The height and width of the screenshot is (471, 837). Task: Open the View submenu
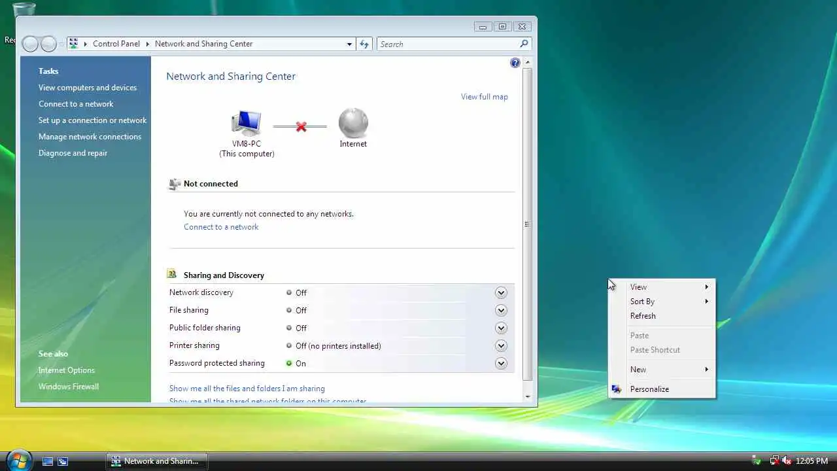[662, 287]
